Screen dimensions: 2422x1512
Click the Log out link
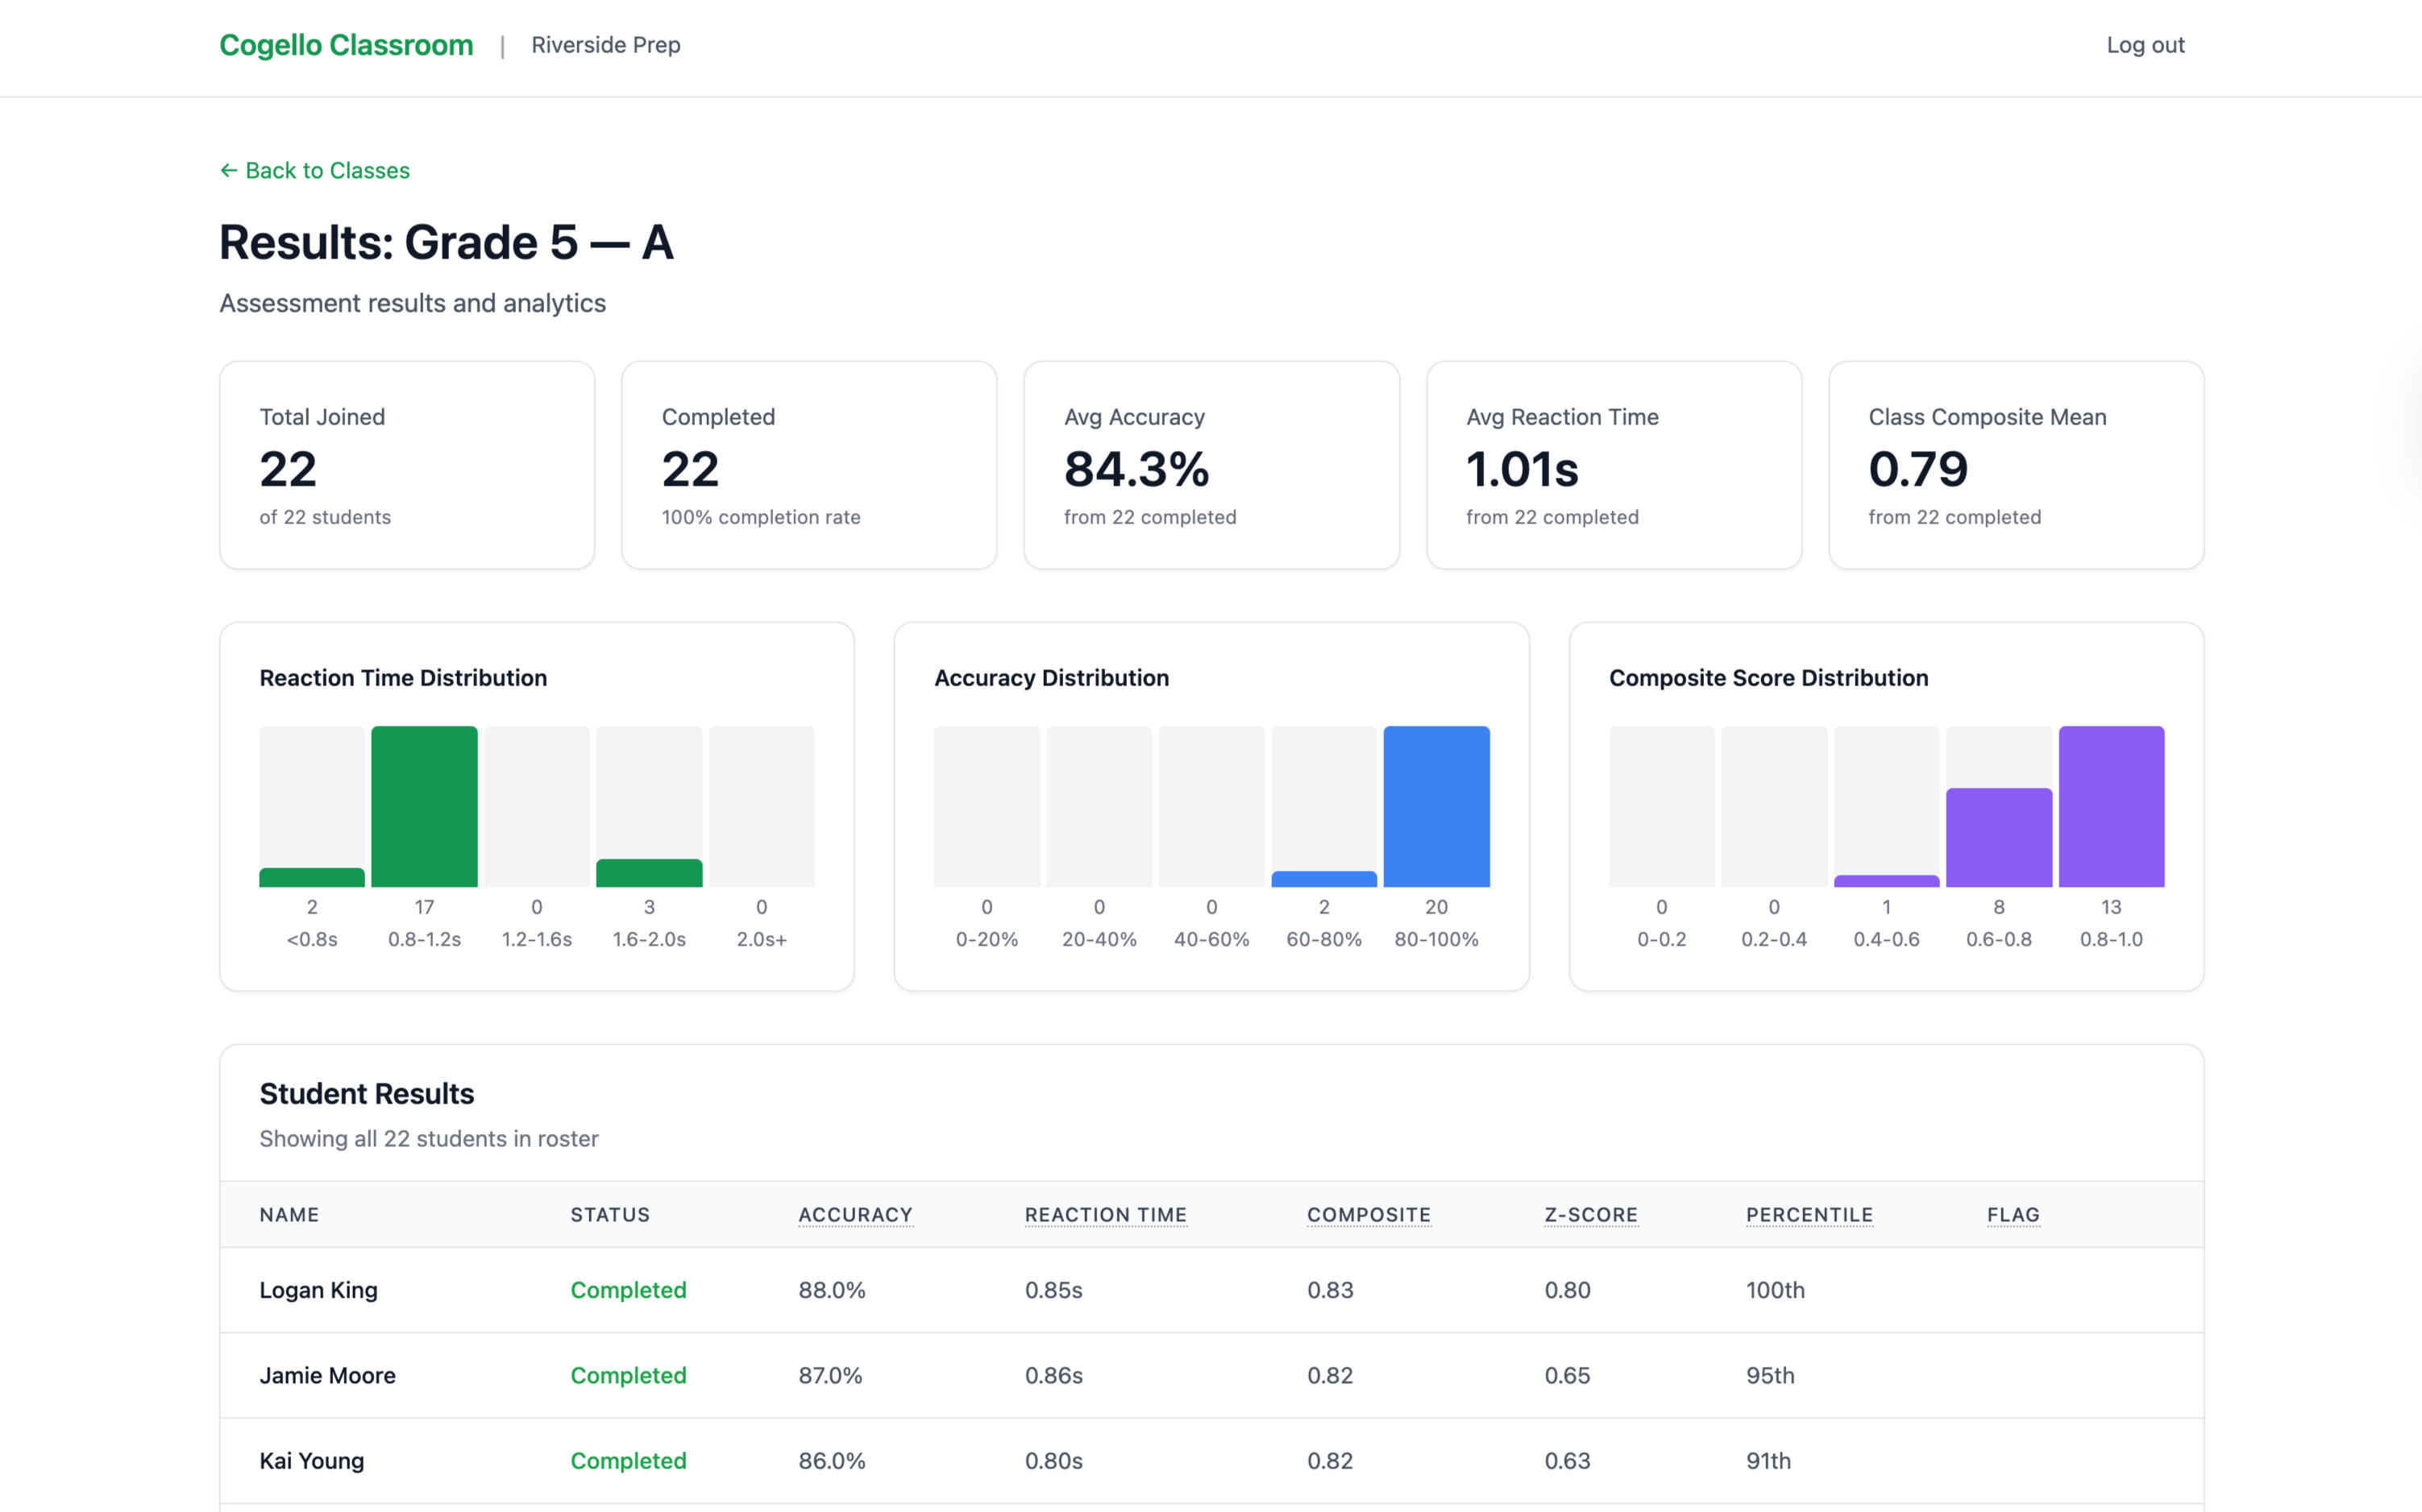tap(2144, 45)
